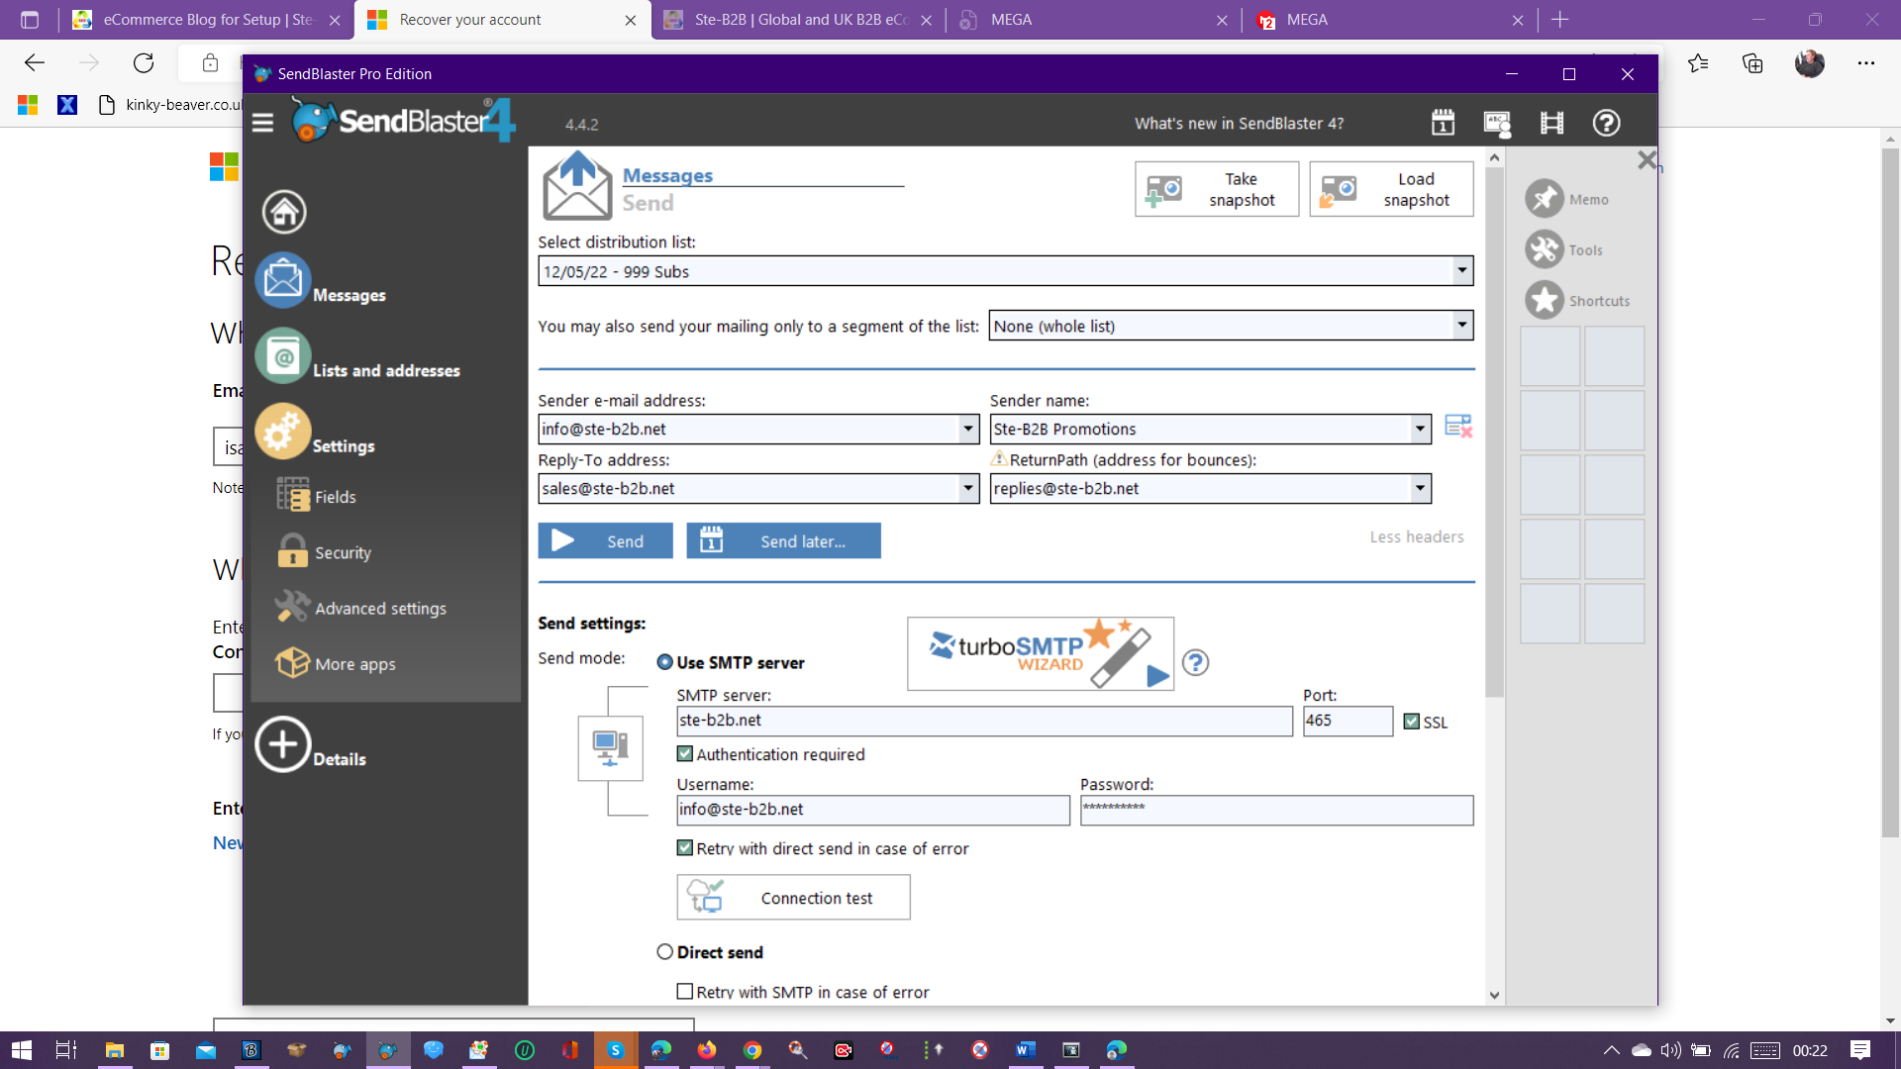Expand the distribution list dropdown
This screenshot has height=1069, width=1901.
pos(1461,270)
